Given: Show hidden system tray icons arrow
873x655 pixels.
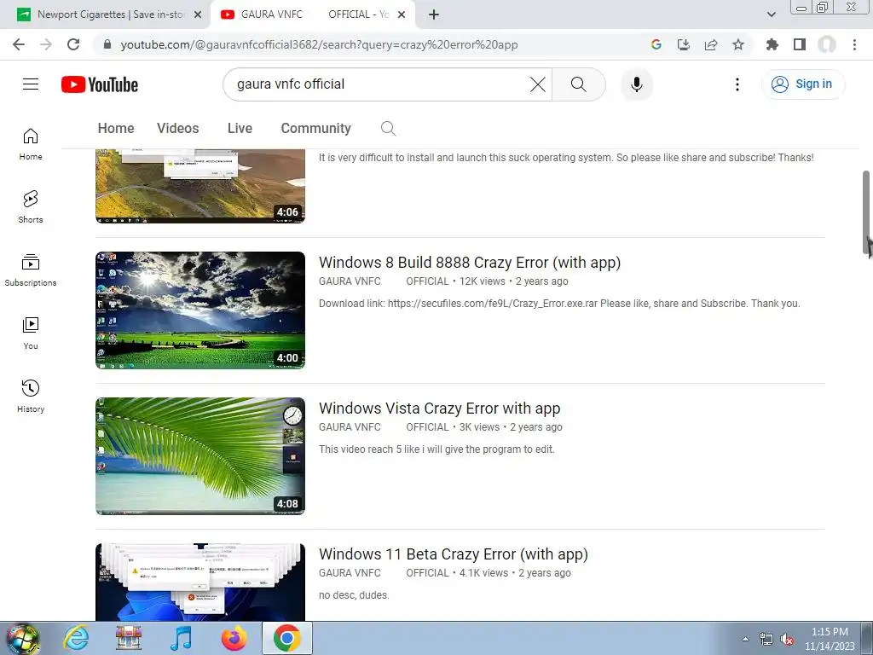Looking at the screenshot, I should click(x=745, y=640).
